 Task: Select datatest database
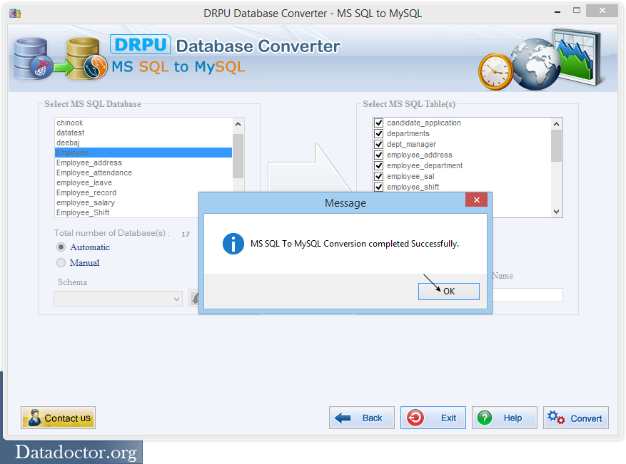click(143, 133)
